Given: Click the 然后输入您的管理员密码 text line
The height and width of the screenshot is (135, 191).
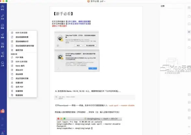Looking at the screenshot, I should (87, 112).
